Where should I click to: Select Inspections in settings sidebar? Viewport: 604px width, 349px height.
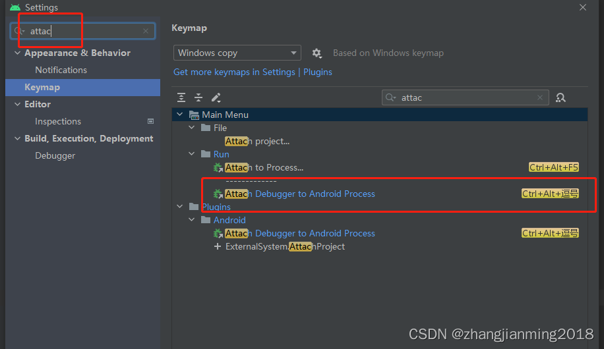[x=58, y=121]
